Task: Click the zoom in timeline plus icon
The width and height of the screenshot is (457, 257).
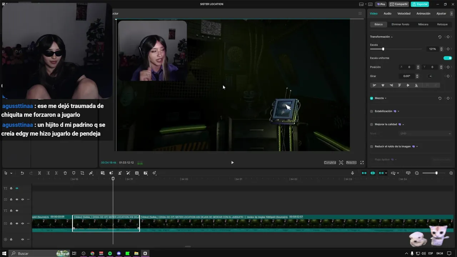Action: point(451,173)
